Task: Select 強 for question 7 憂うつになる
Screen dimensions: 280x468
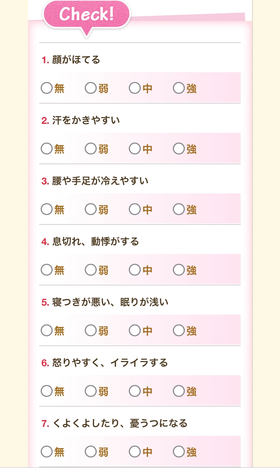Action: [x=179, y=452]
